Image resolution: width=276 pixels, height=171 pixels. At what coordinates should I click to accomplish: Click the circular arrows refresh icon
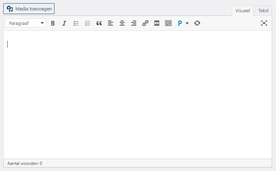coord(197,23)
